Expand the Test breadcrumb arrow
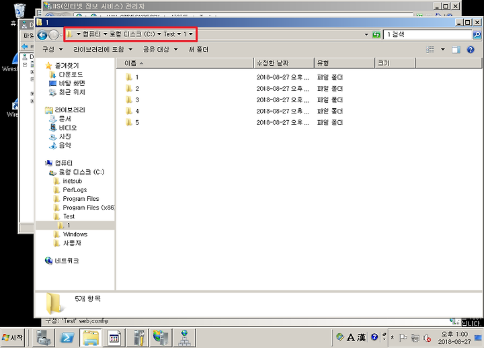 179,34
